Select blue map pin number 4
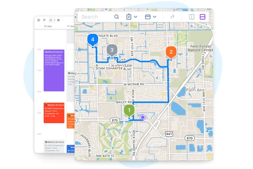The image size is (253, 169). click(x=92, y=40)
